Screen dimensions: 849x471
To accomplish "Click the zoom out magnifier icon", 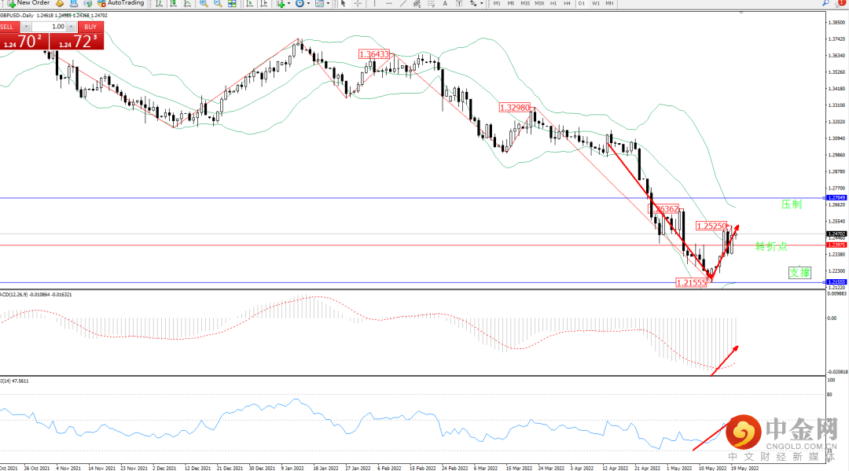I will coord(218,3).
